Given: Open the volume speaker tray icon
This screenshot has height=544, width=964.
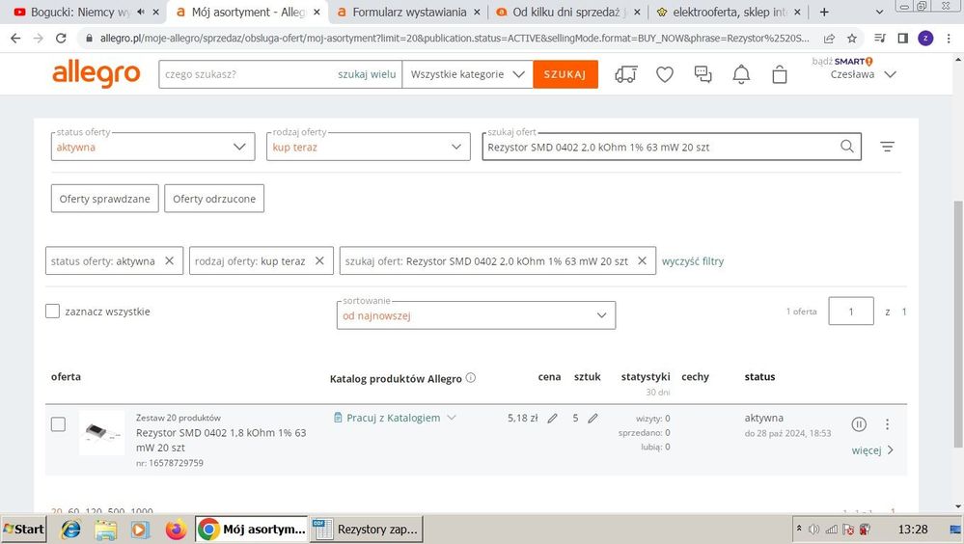Looking at the screenshot, I should pyautogui.click(x=814, y=529).
